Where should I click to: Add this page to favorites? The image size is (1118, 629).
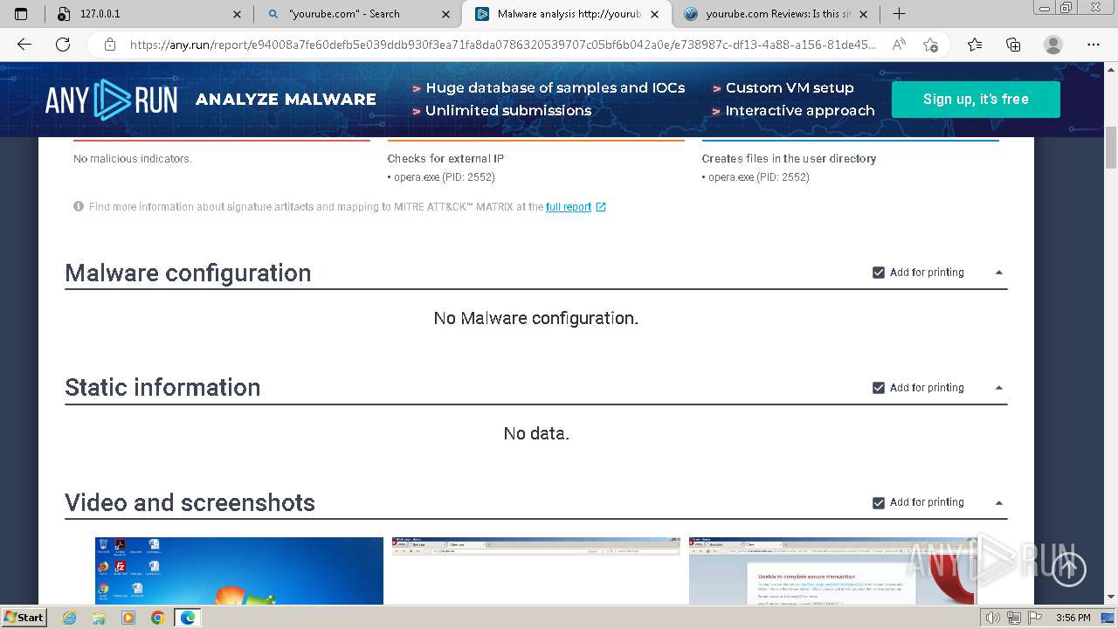(x=931, y=45)
